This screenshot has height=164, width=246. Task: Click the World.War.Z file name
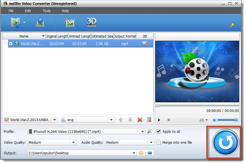click(32, 43)
